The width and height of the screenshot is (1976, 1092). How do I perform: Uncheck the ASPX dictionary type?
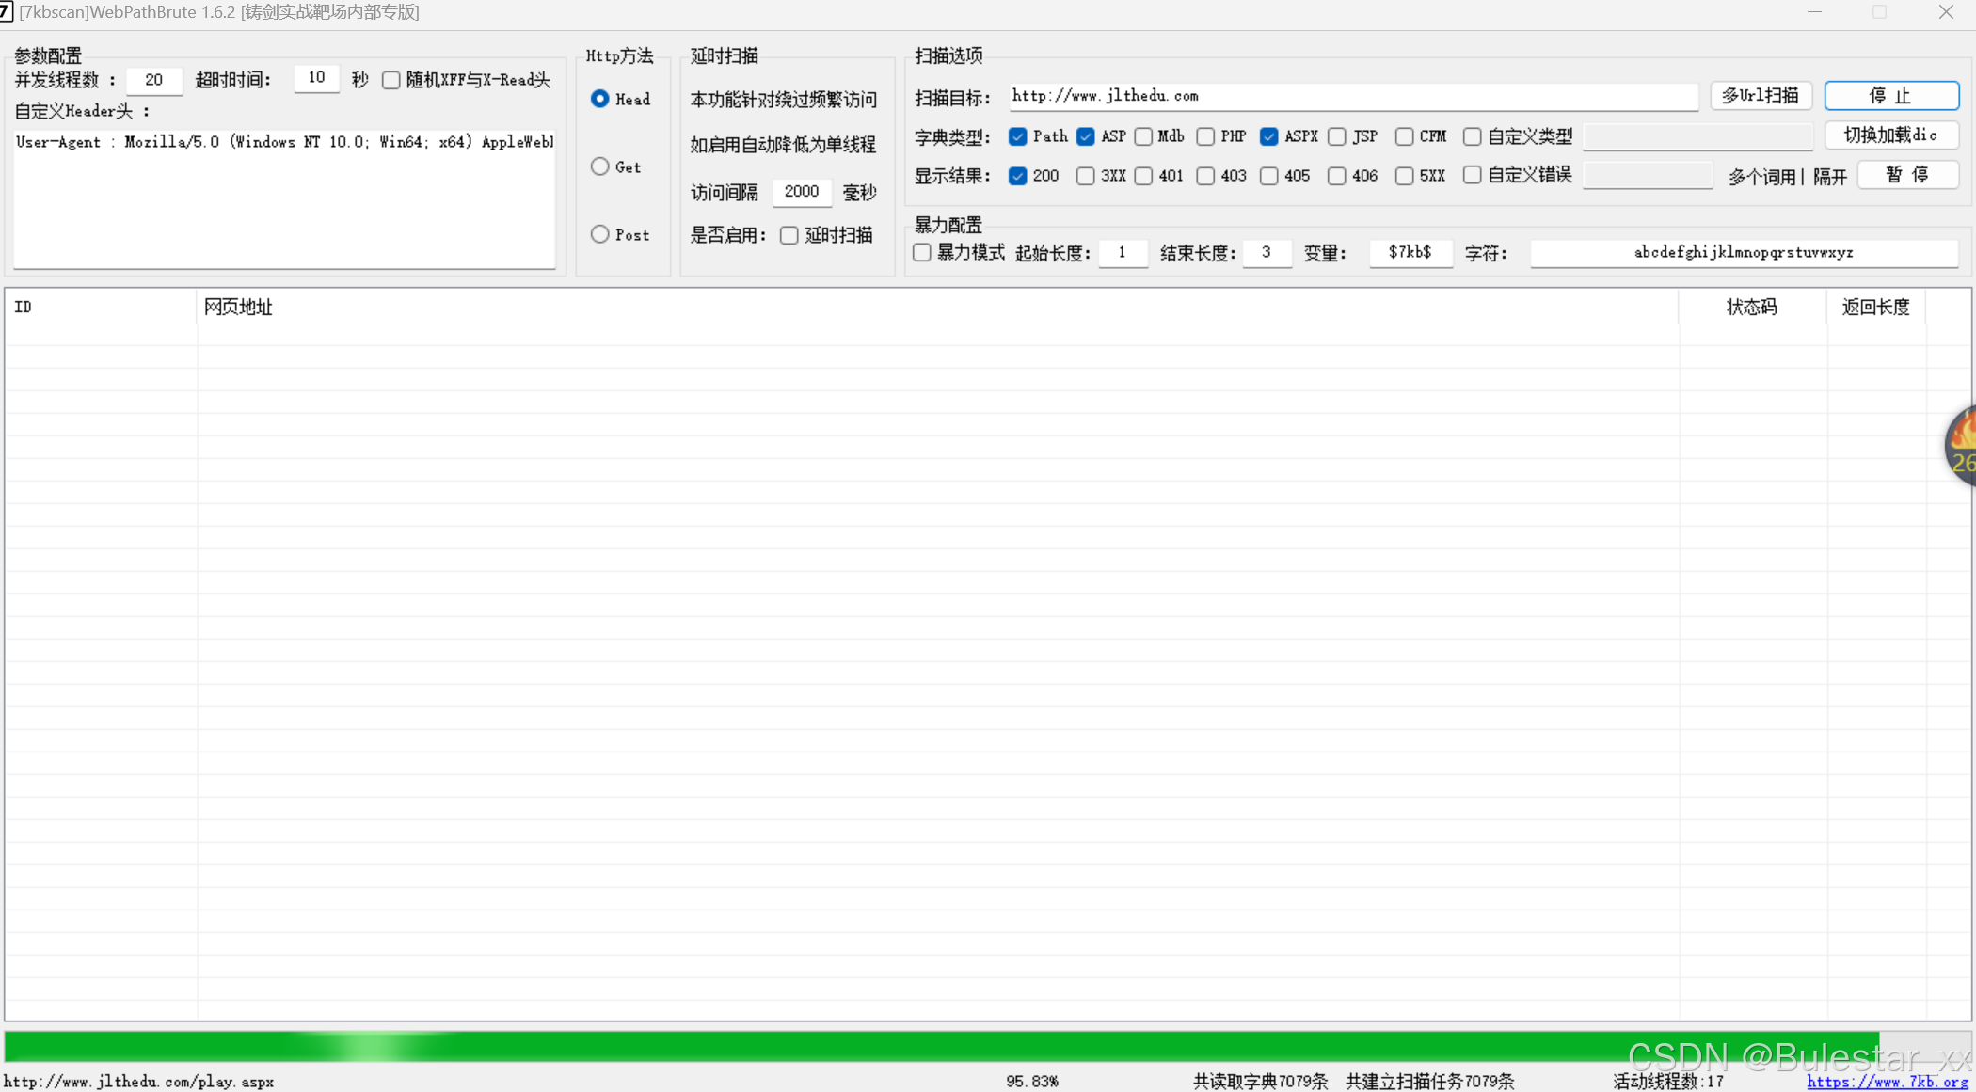click(1269, 137)
